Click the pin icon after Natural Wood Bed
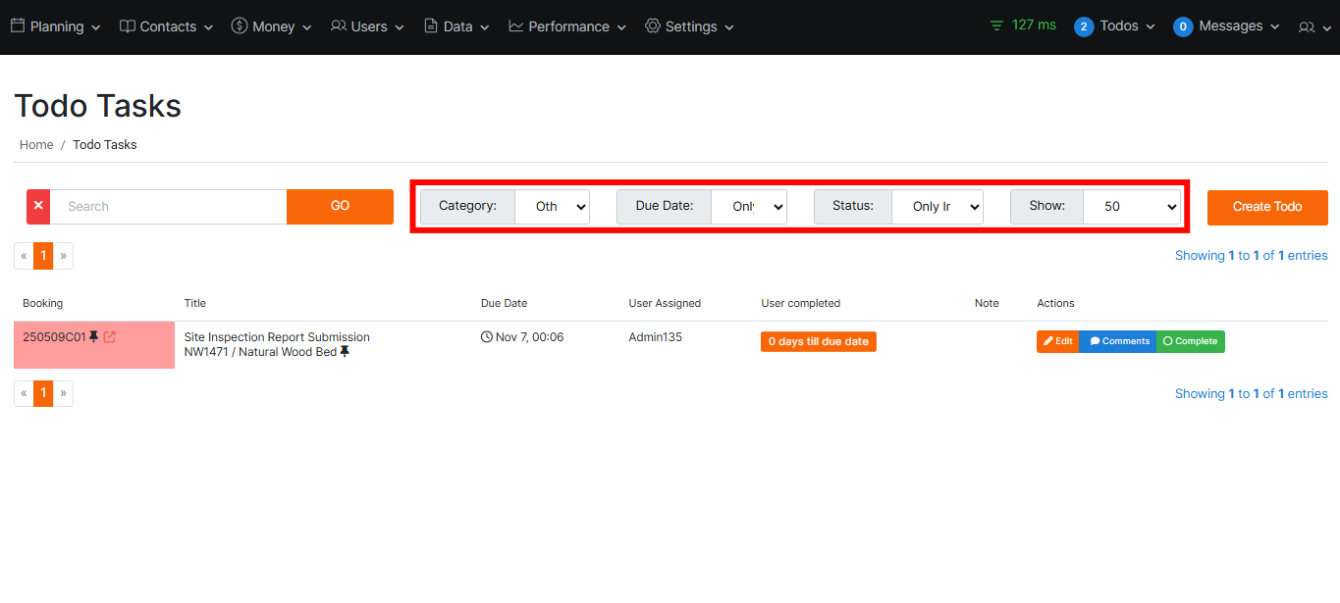This screenshot has height=603, width=1340. tap(345, 352)
